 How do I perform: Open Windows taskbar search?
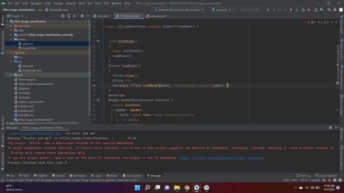point(147,188)
